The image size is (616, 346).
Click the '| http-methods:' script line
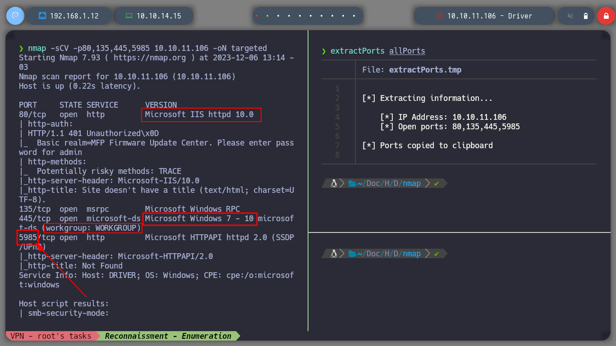(x=53, y=162)
